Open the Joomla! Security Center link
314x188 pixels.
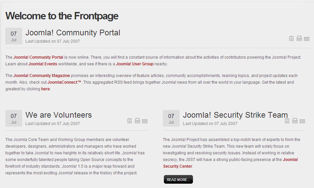click(x=230, y=163)
